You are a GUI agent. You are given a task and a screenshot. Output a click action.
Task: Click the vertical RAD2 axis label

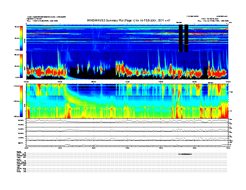click(x=25, y=41)
